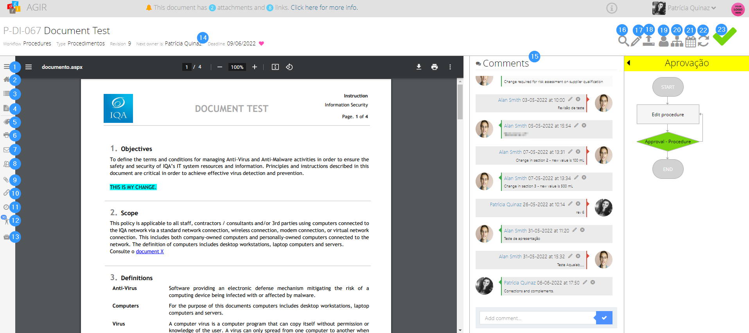The image size is (749, 333).
Task: Click the PDF page number field
Action: [187, 67]
